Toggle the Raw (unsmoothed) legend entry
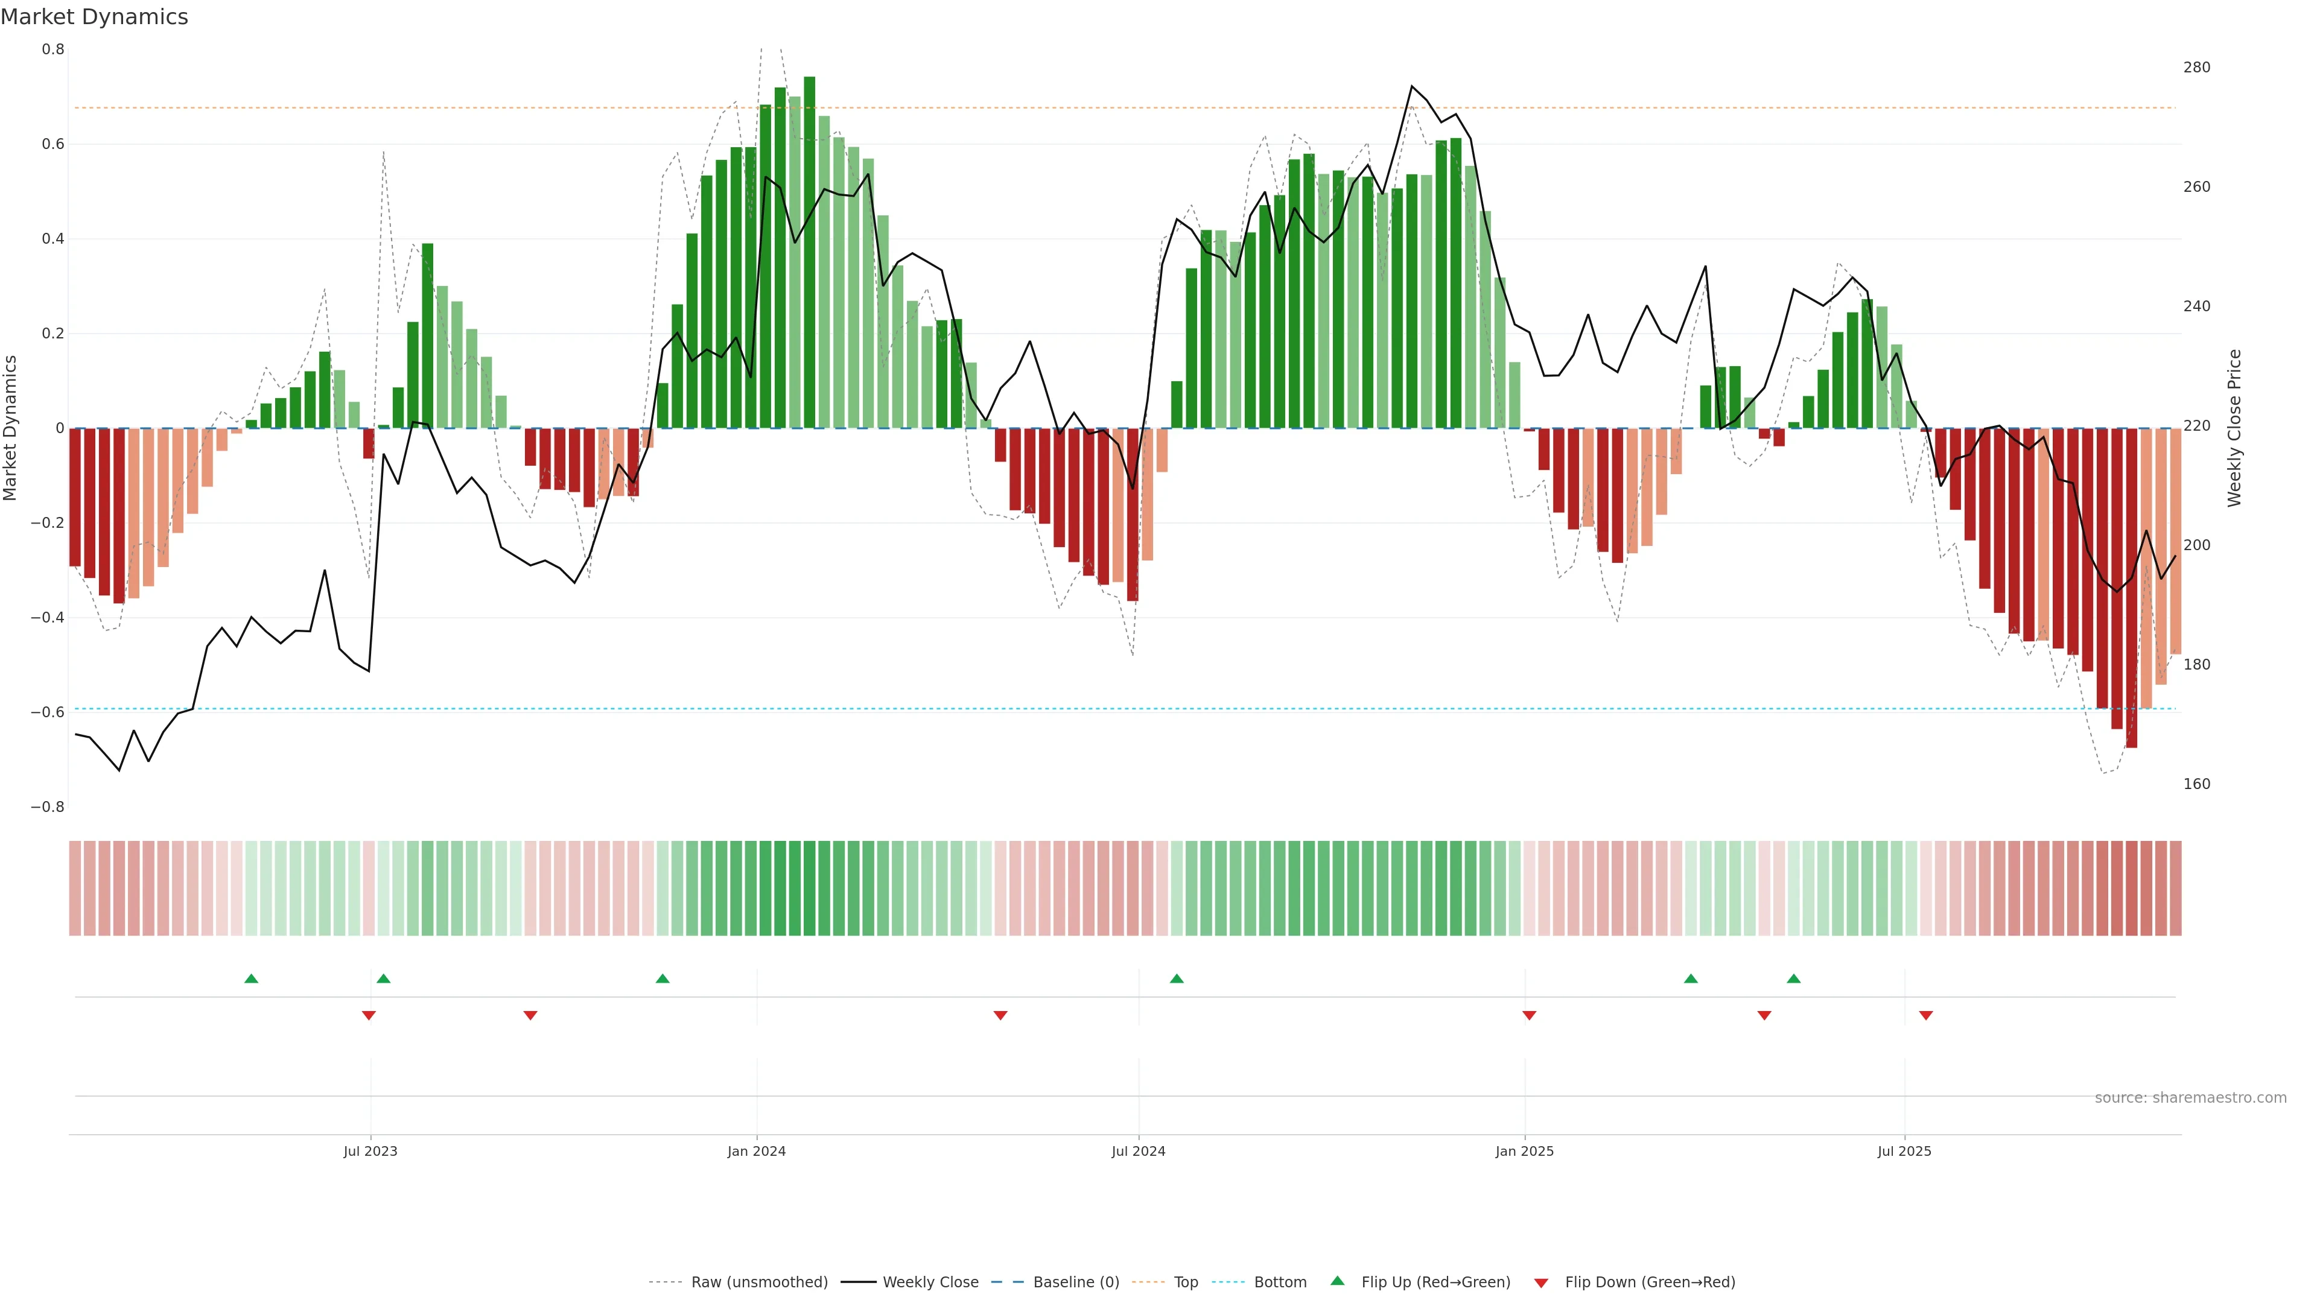2317x1303 pixels. pos(759,1282)
